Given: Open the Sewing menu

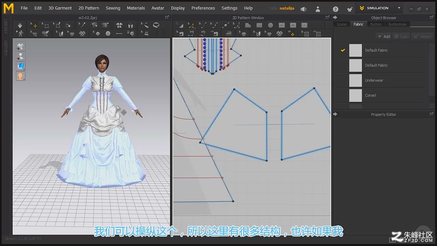Looking at the screenshot, I should pyautogui.click(x=113, y=8).
